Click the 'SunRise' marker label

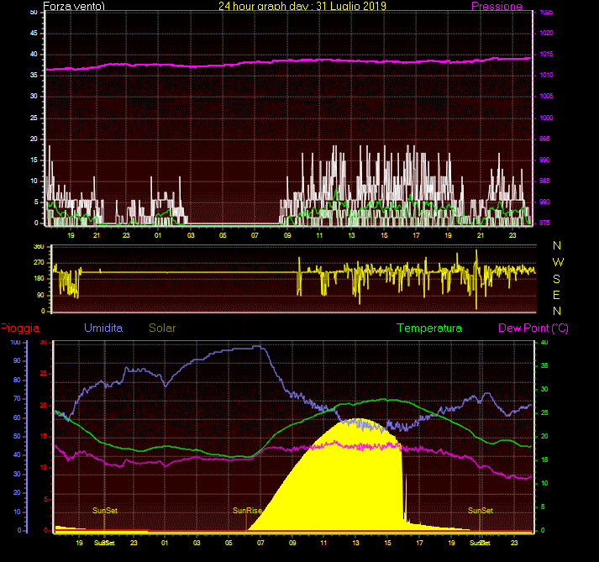point(247,511)
